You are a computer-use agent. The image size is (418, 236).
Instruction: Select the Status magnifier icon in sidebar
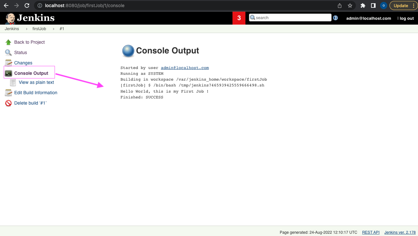coord(8,52)
